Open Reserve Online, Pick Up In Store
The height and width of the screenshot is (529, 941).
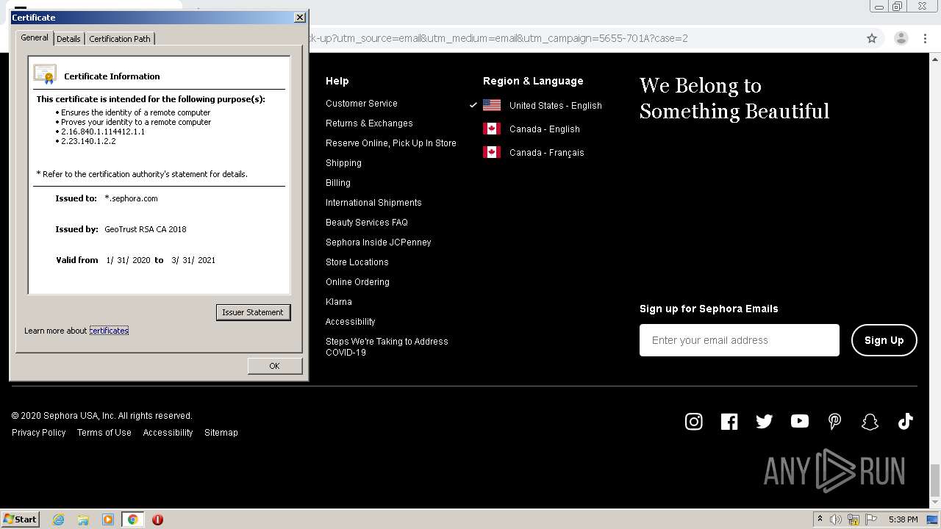(391, 143)
